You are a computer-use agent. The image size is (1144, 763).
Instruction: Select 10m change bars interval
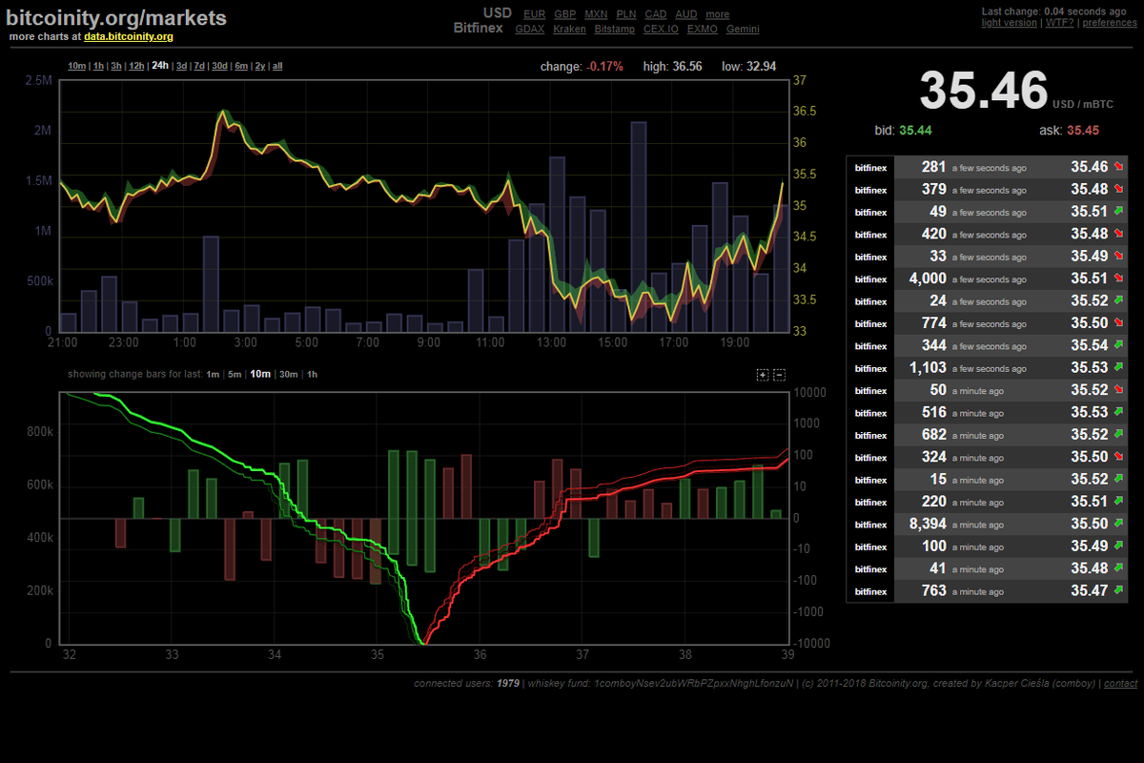click(x=260, y=374)
